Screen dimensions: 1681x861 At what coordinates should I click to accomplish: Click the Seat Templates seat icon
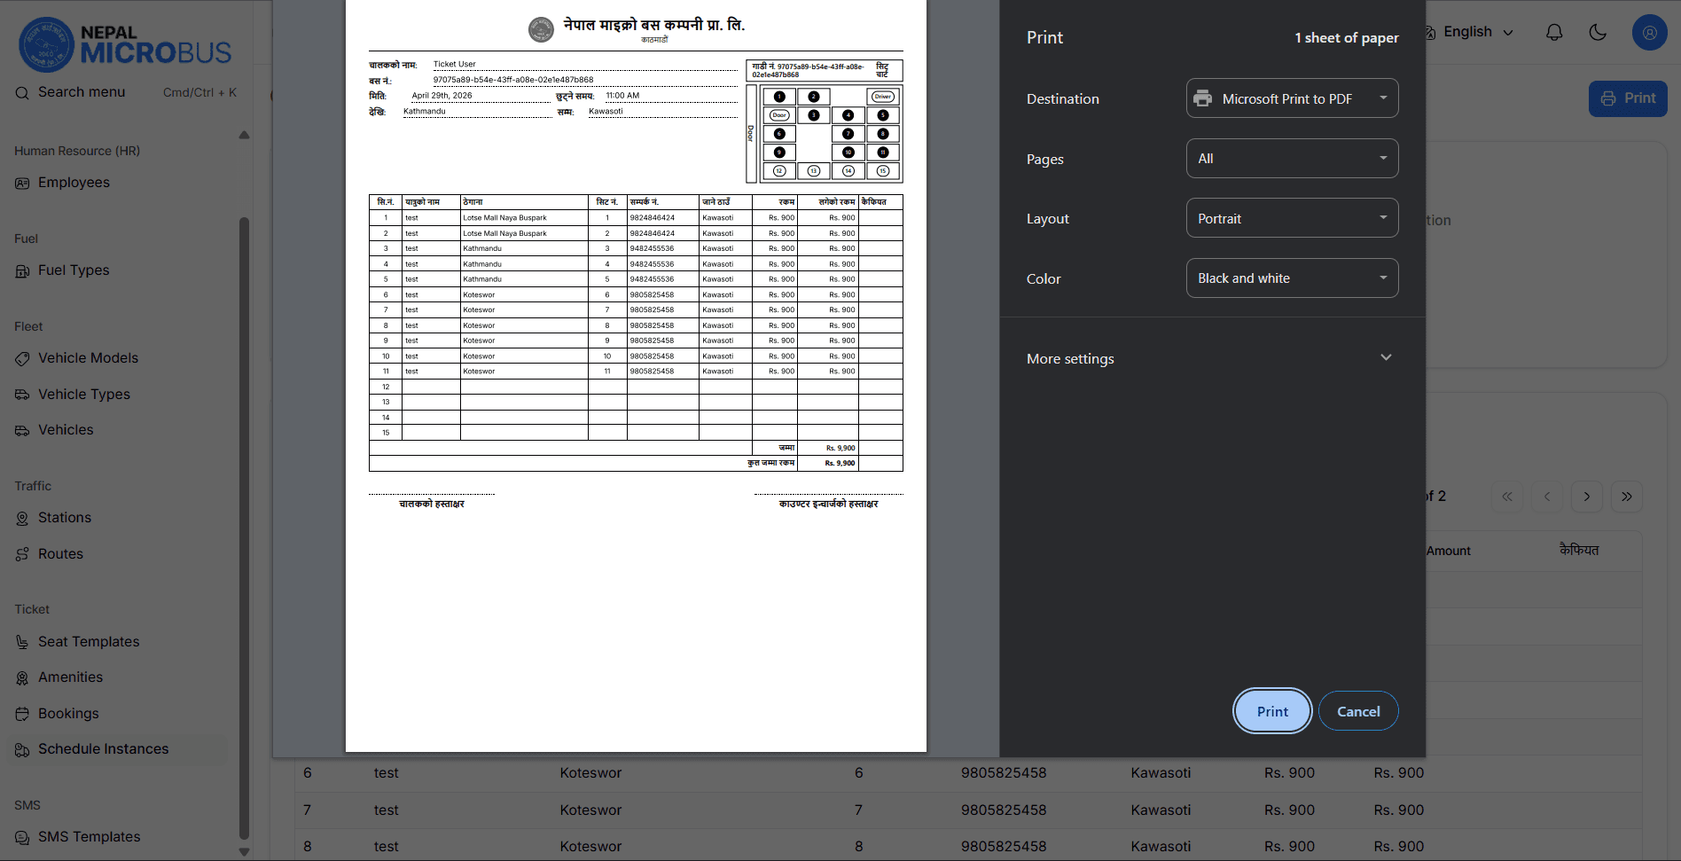click(x=22, y=642)
